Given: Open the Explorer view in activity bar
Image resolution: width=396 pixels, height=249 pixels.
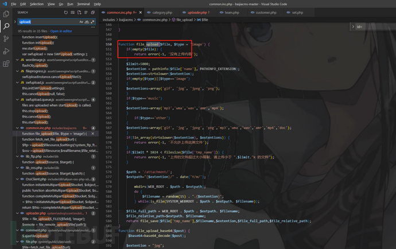Looking at the screenshot, I should point(6,14).
